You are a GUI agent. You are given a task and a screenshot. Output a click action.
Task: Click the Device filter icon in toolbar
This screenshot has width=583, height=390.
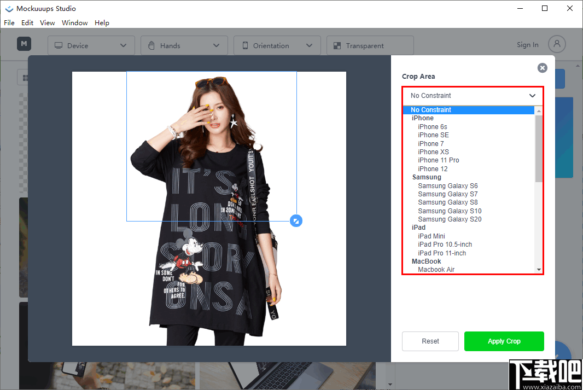coord(58,45)
